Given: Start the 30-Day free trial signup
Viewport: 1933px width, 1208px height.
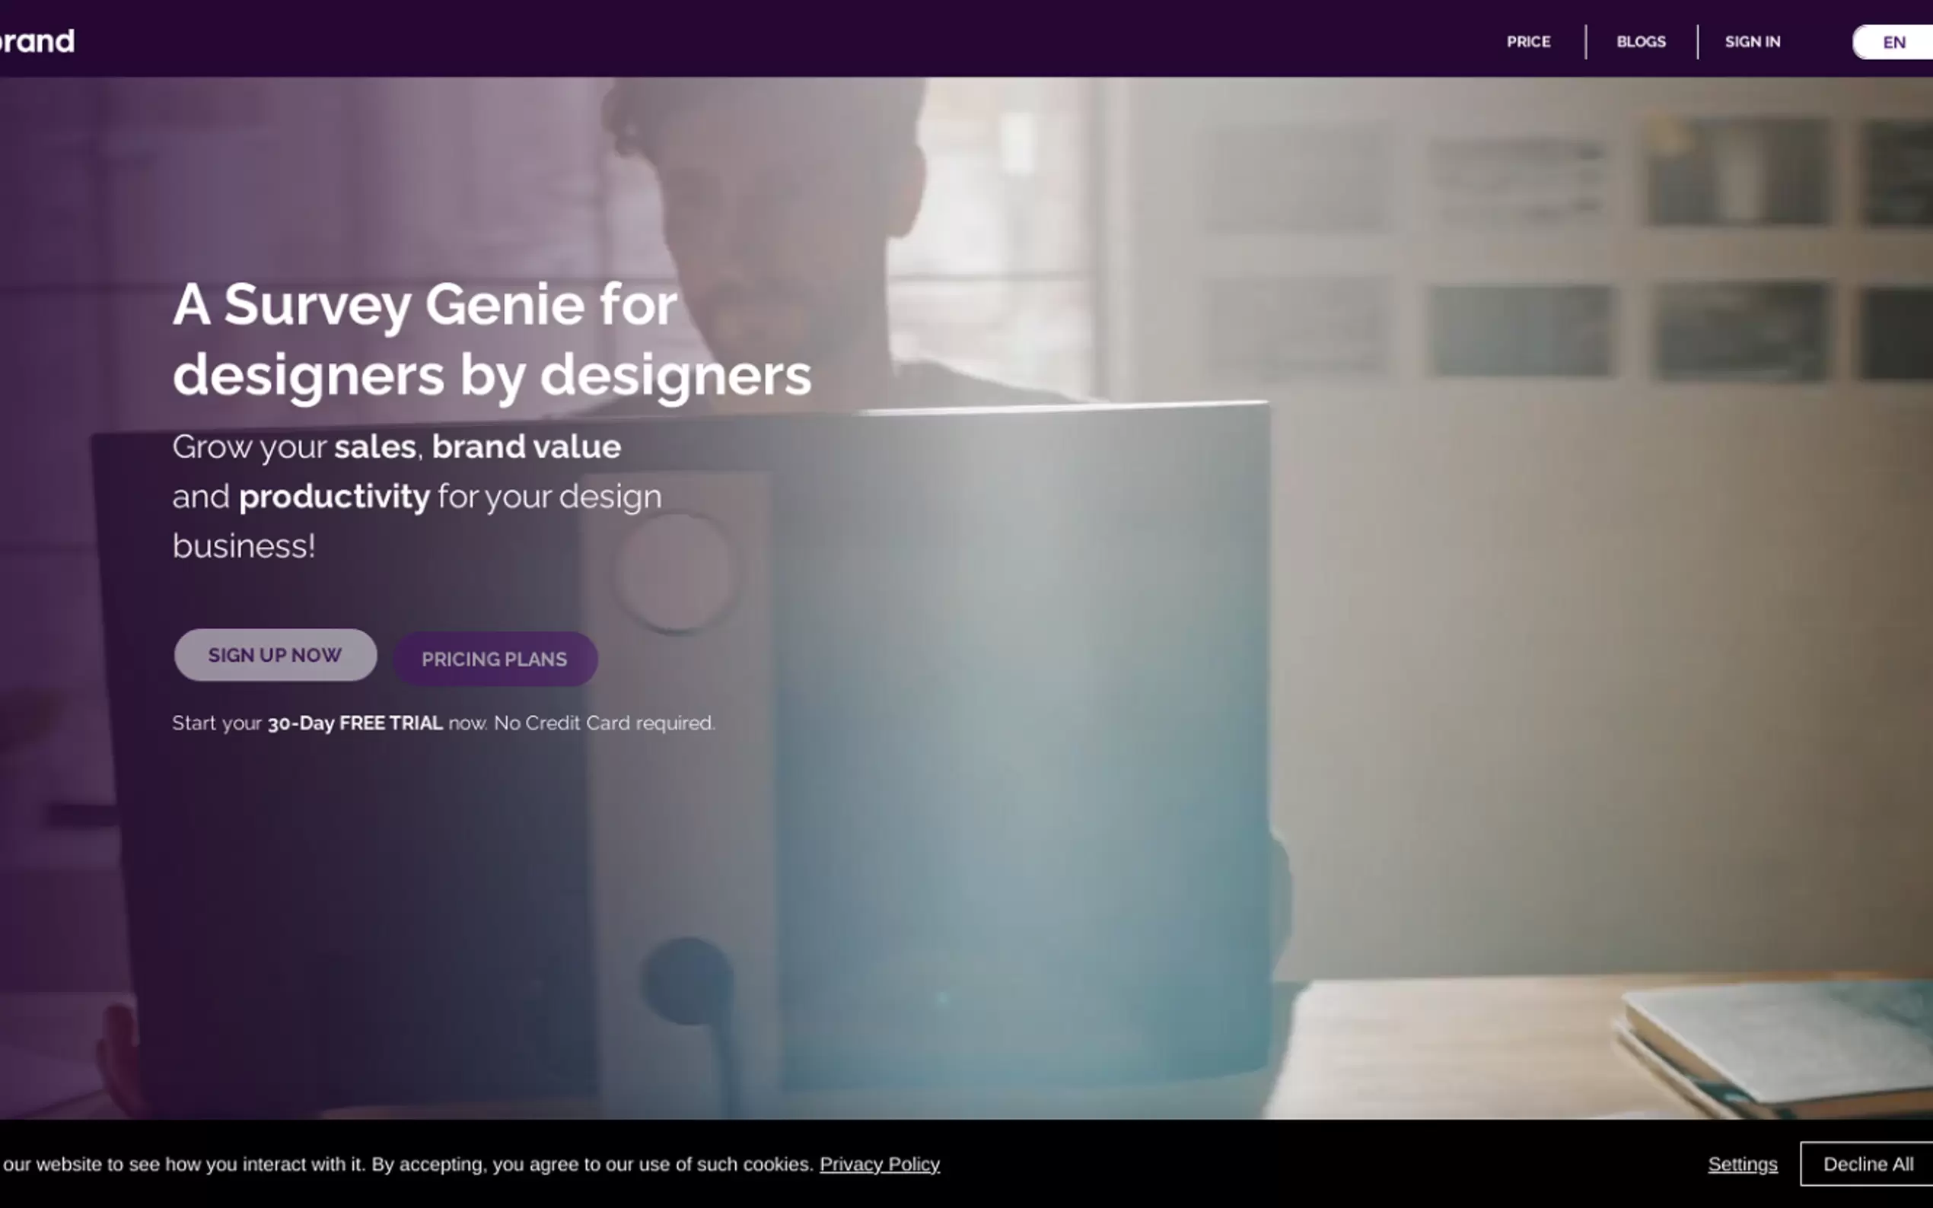Looking at the screenshot, I should pos(275,654).
